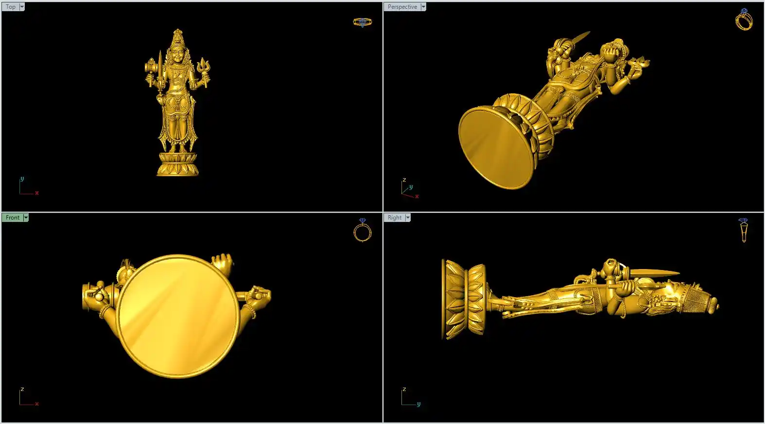Click the ring icon in Front viewport

point(362,231)
